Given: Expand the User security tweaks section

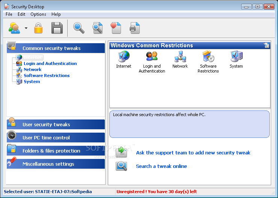Looking at the screenshot, I should [x=56, y=124].
